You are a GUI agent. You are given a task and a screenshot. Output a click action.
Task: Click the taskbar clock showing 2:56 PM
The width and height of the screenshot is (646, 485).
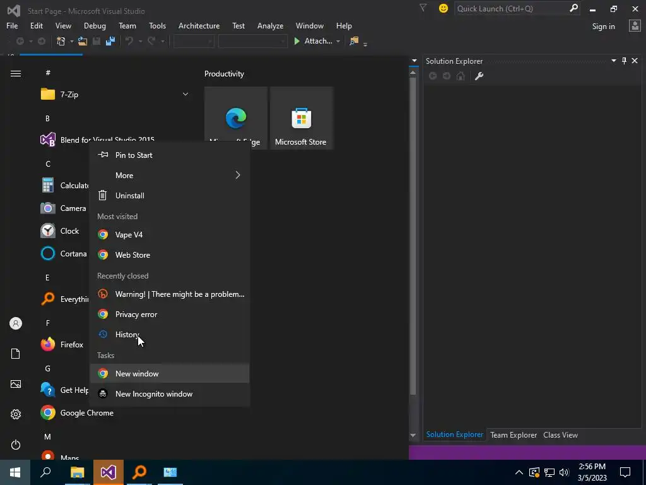click(x=592, y=472)
